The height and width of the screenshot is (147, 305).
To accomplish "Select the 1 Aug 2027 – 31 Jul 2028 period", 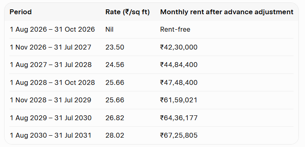I will click(x=51, y=65).
